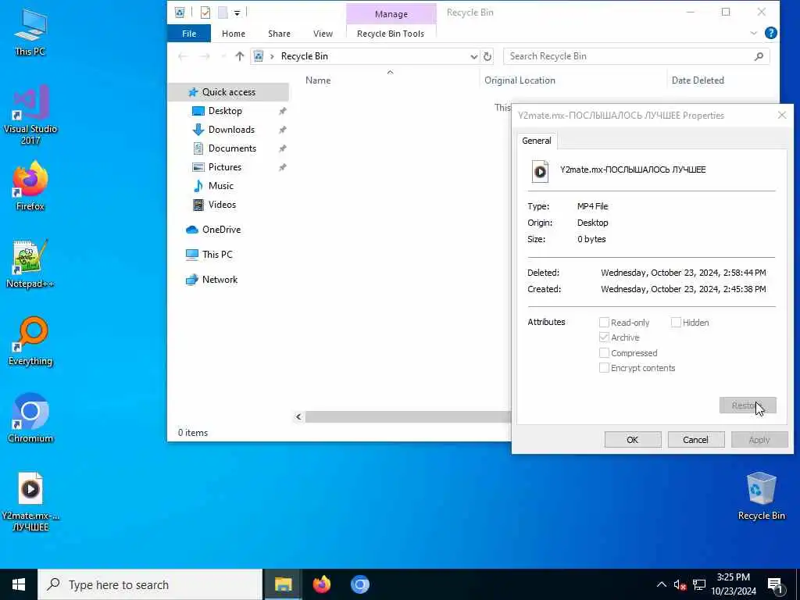Open Windows Start menu
Screen dimensions: 800x600
[x=19, y=584]
